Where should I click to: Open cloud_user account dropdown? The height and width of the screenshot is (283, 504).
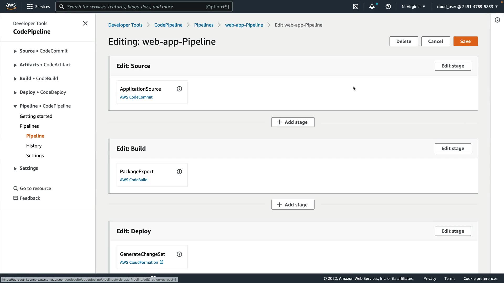467,7
